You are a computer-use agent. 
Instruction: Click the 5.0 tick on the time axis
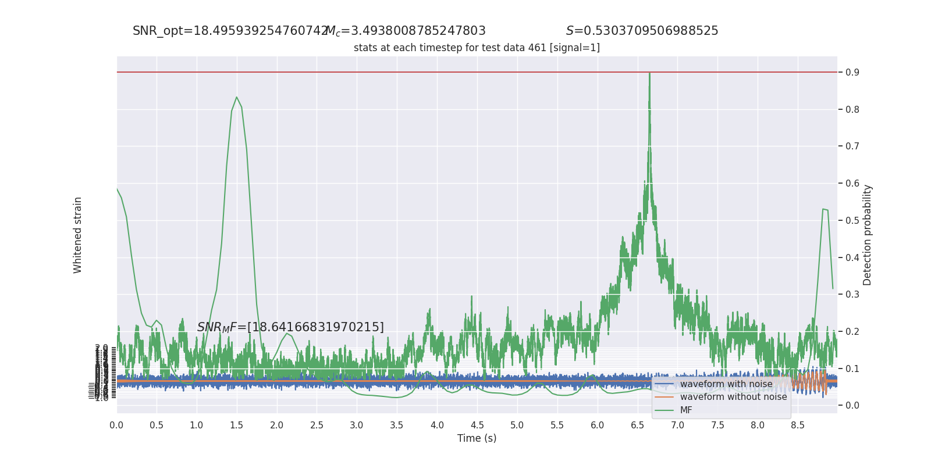point(517,425)
